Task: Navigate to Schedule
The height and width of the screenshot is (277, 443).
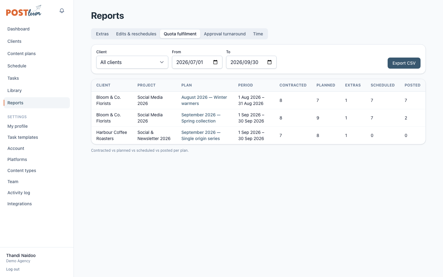Action: tap(37, 66)
